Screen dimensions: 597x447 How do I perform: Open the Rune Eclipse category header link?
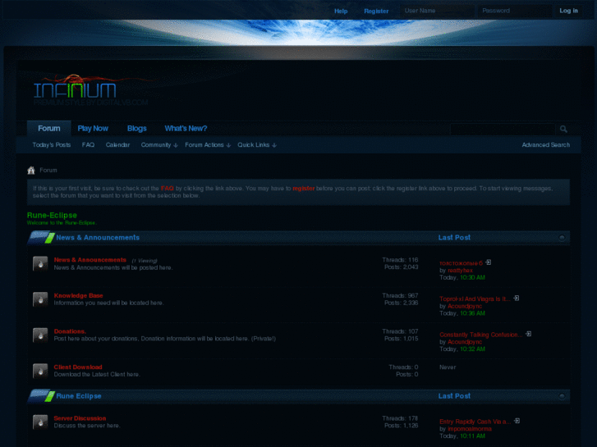79,396
